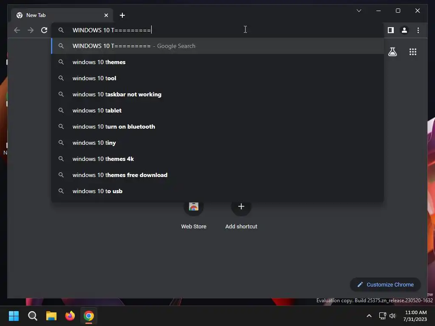
Task: Choose 'windows 10 themes free download' suggestion
Action: pyautogui.click(x=218, y=174)
